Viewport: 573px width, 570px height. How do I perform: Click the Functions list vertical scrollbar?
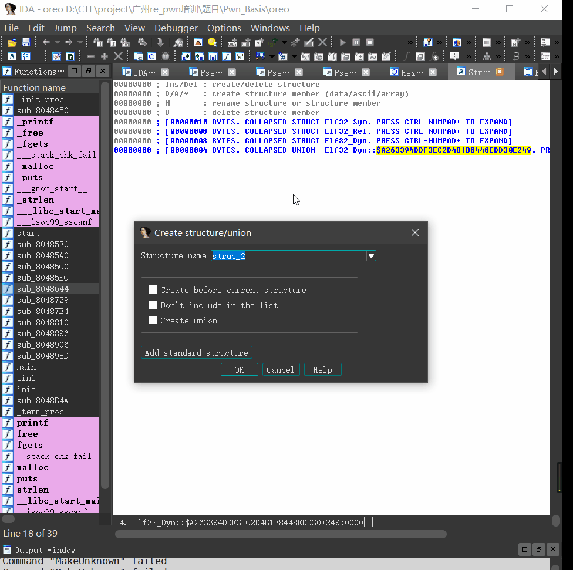coord(105,285)
